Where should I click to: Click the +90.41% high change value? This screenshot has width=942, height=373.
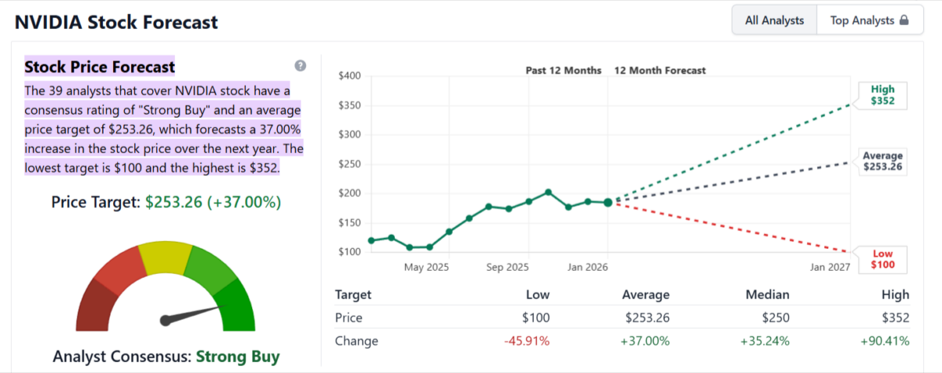(x=883, y=341)
